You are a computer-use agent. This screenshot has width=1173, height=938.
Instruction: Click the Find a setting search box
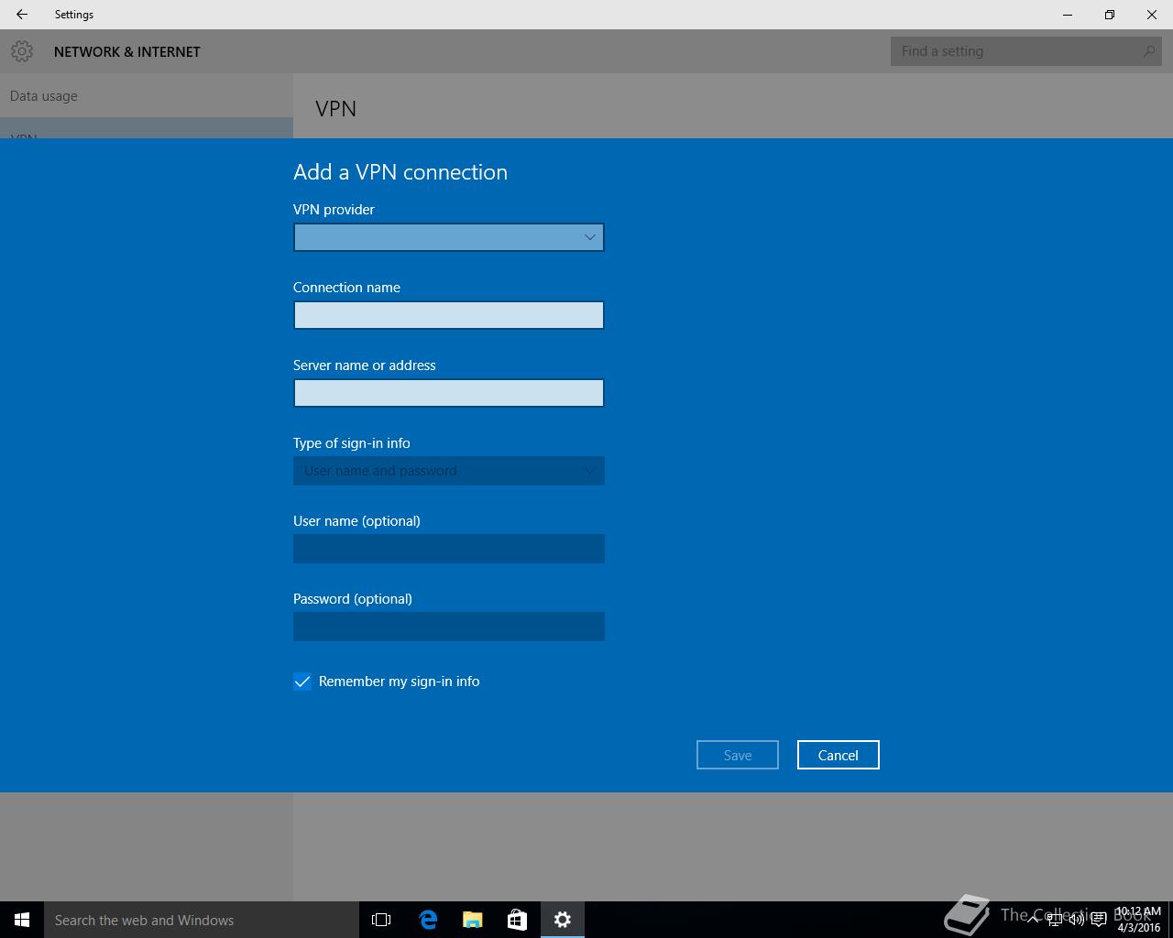click(x=1026, y=51)
